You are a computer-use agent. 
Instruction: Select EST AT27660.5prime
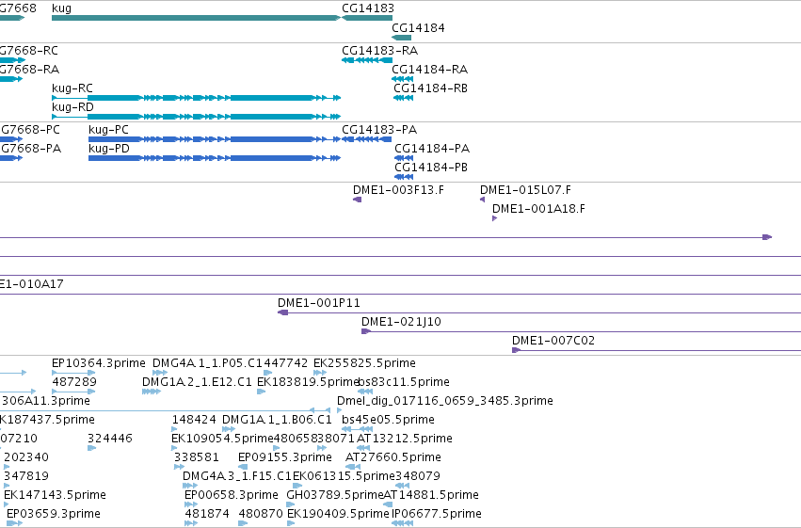pyautogui.click(x=353, y=467)
